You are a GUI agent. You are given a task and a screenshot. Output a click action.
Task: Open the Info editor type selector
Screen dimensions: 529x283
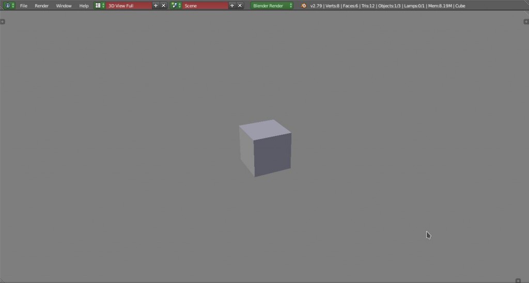[9, 6]
